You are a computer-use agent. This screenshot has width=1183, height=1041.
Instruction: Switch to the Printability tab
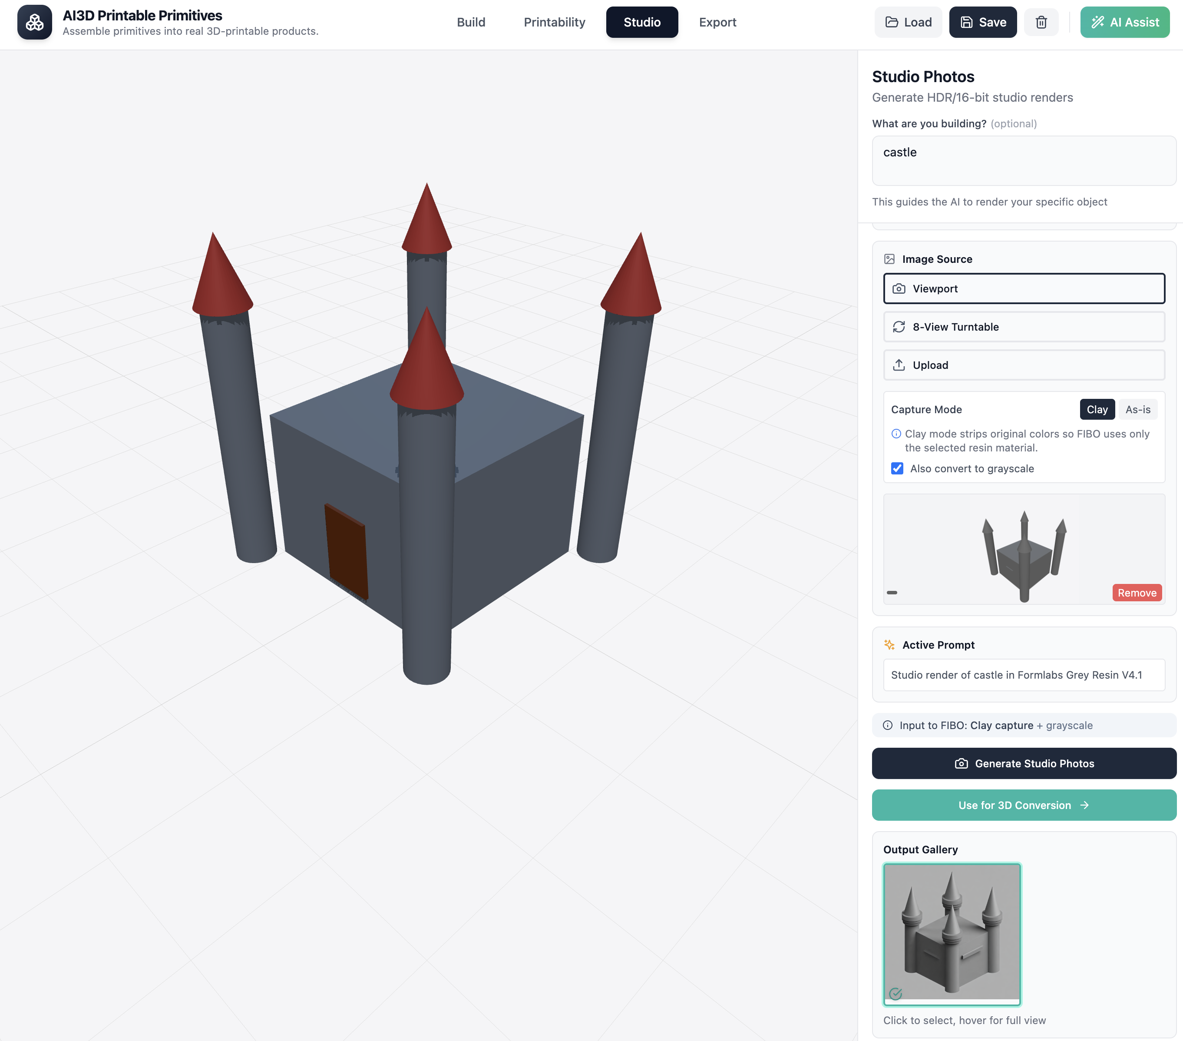(x=554, y=22)
